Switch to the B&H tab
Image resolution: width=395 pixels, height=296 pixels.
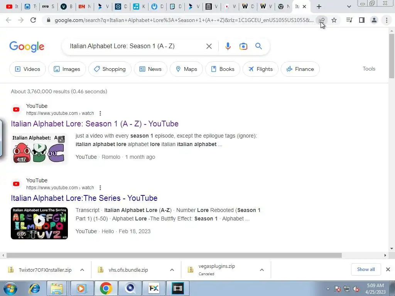tap(84, 7)
